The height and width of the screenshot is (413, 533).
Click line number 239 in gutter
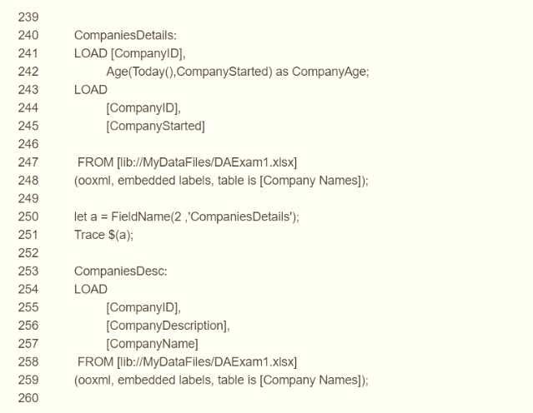[x=28, y=17]
